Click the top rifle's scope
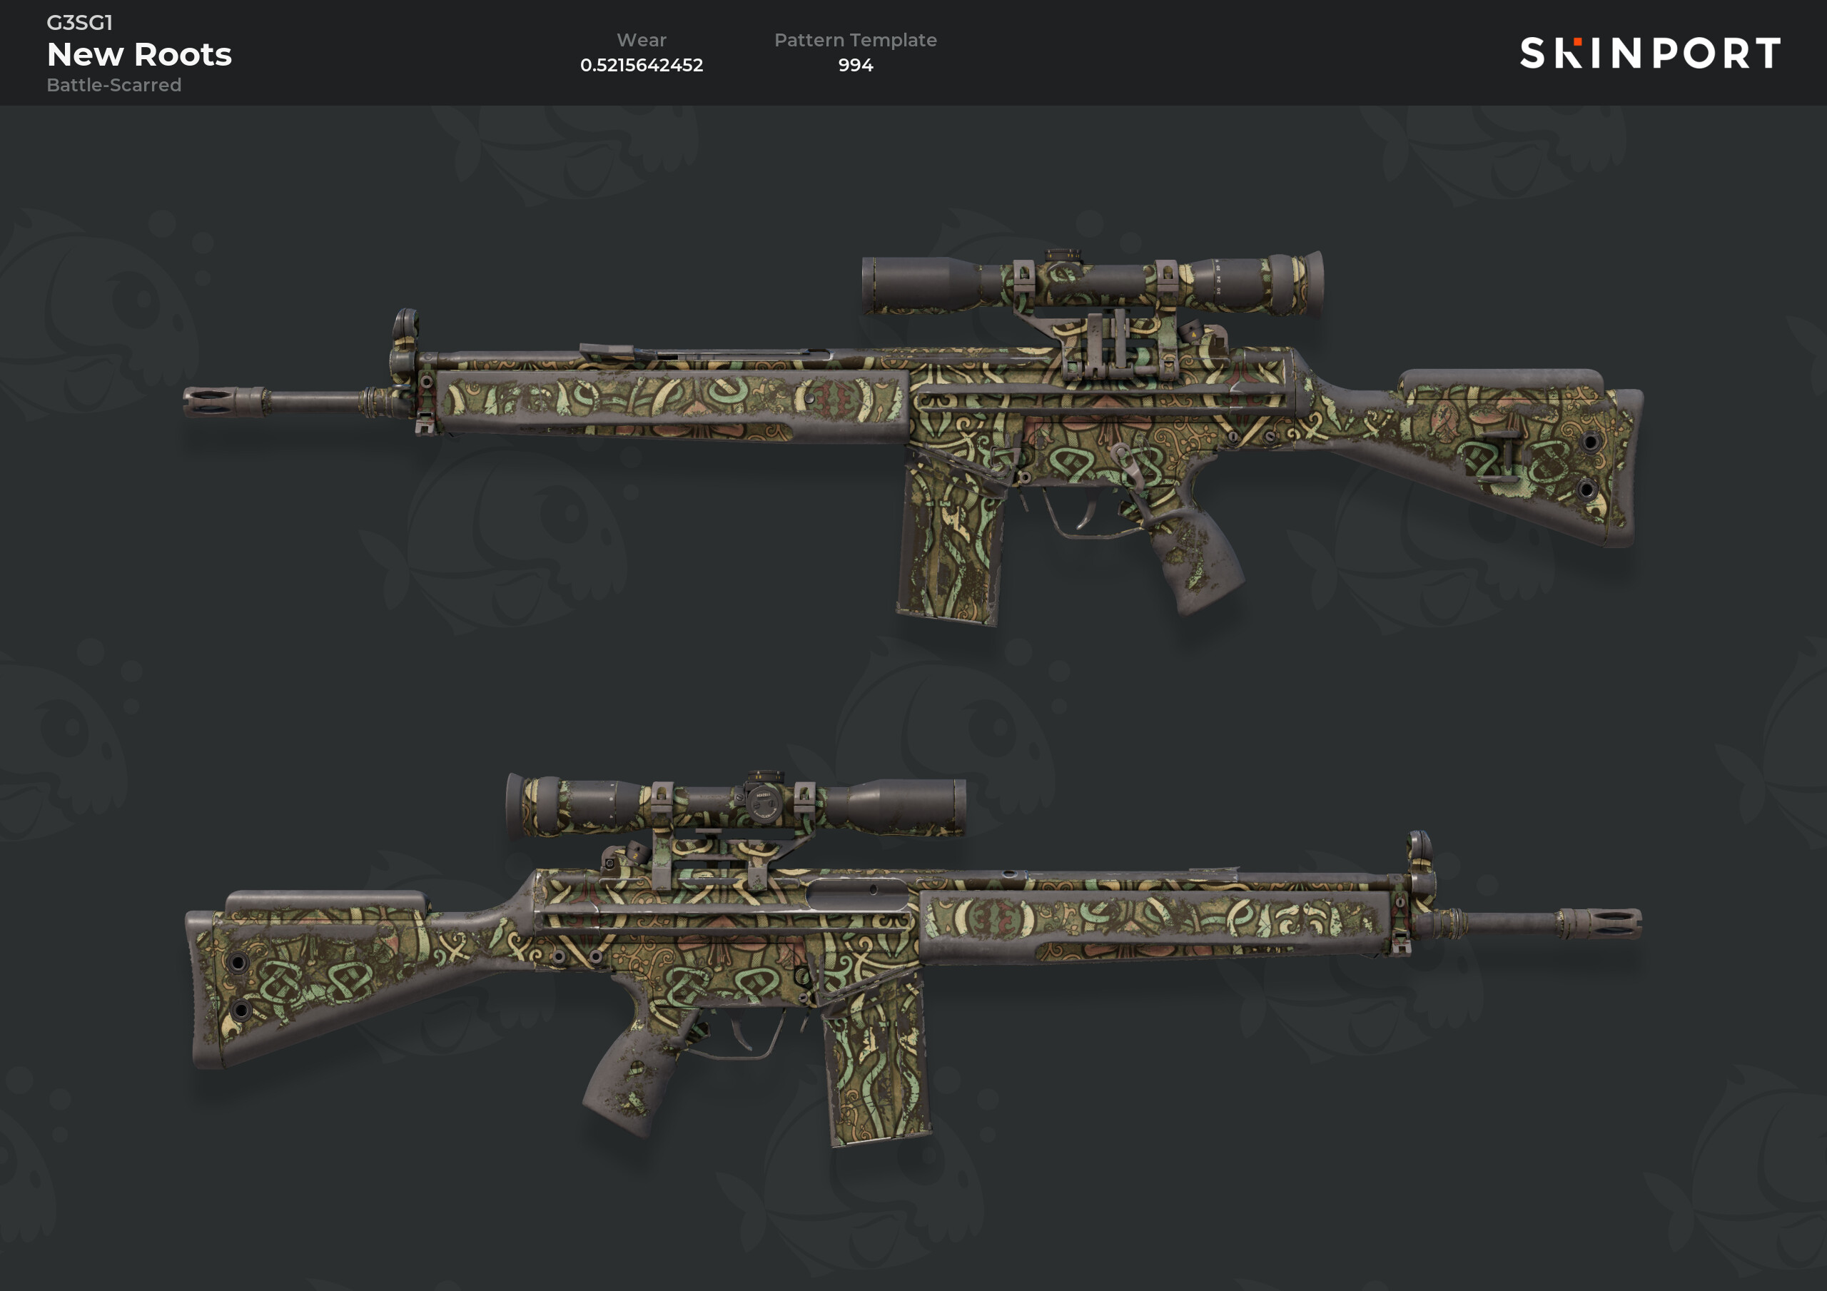The image size is (1827, 1291). [1093, 283]
